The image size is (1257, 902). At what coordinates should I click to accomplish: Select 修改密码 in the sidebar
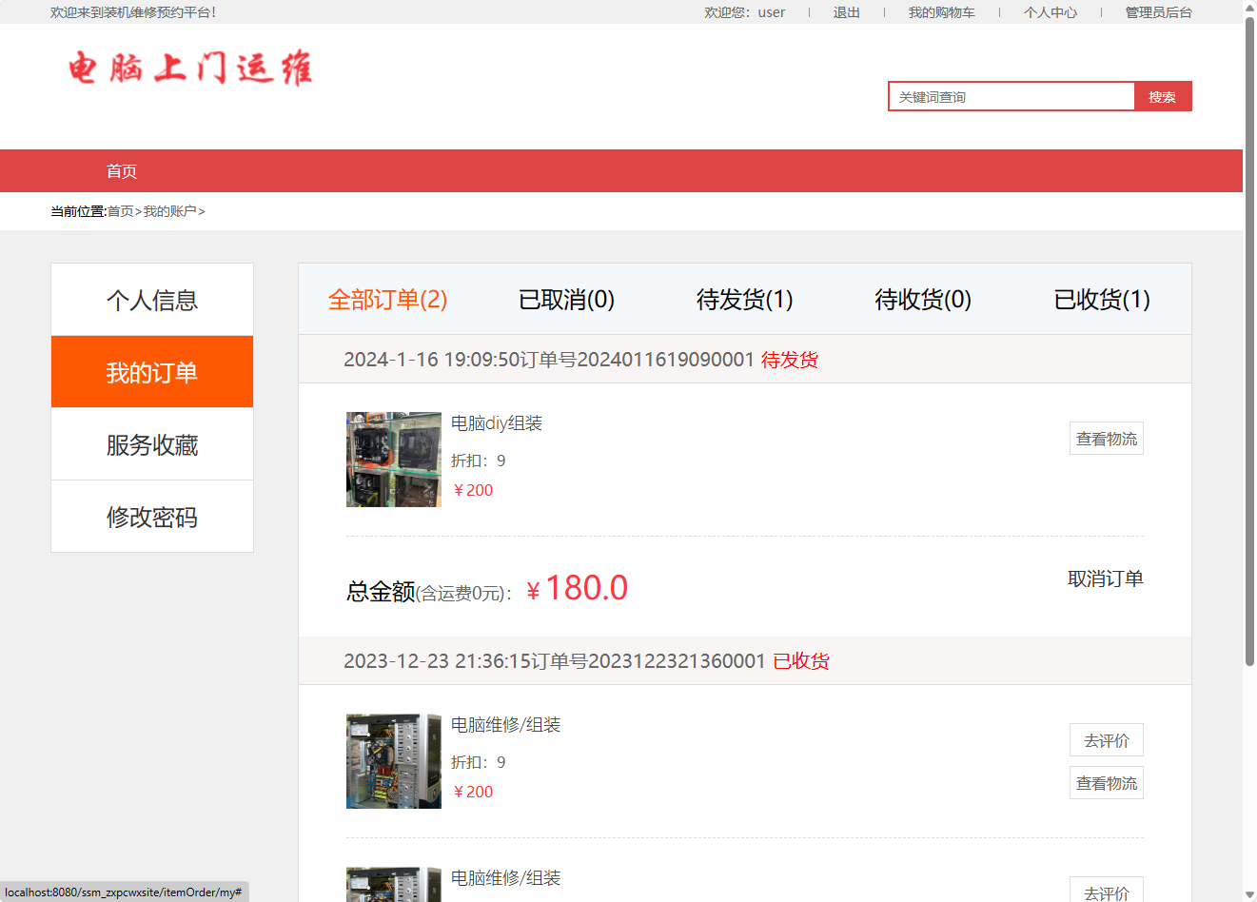click(x=151, y=516)
